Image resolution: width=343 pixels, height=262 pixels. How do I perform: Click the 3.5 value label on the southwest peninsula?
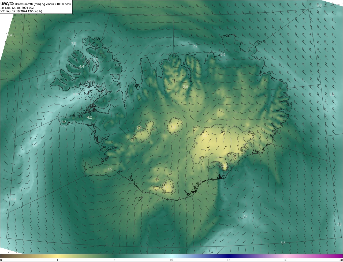tap(110, 169)
